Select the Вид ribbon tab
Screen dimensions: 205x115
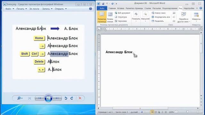[x=180, y=8]
